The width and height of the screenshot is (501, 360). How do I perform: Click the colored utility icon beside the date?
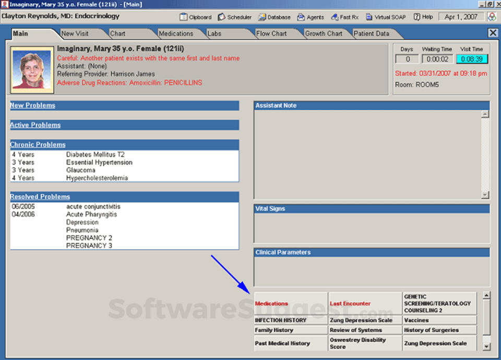pyautogui.click(x=492, y=16)
